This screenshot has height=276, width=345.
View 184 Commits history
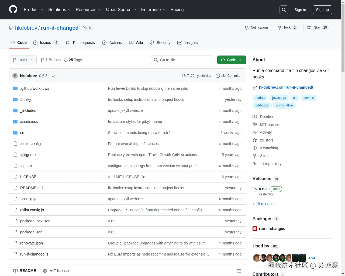pyautogui.click(x=228, y=76)
